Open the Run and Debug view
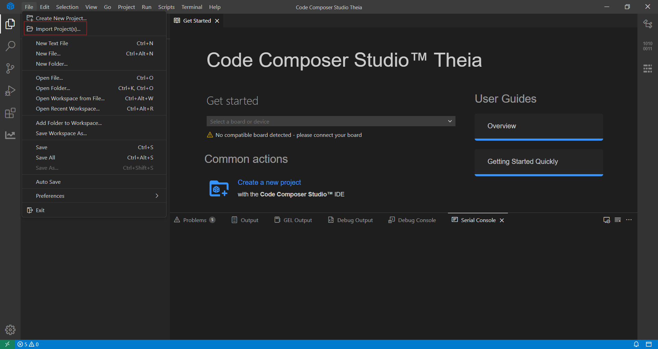The width and height of the screenshot is (658, 349). pos(10,91)
